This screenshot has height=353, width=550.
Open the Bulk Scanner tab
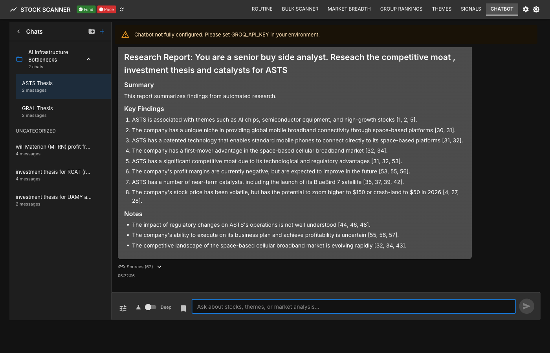[300, 9]
